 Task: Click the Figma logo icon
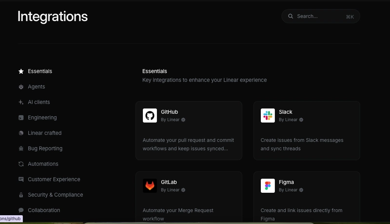coord(268,186)
